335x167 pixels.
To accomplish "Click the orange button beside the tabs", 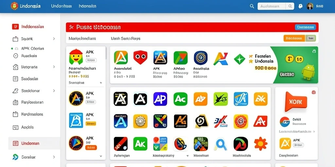I will (x=294, y=38).
